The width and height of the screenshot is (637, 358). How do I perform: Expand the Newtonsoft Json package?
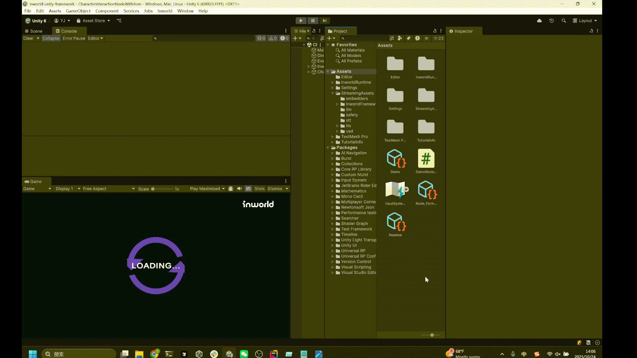(x=333, y=207)
